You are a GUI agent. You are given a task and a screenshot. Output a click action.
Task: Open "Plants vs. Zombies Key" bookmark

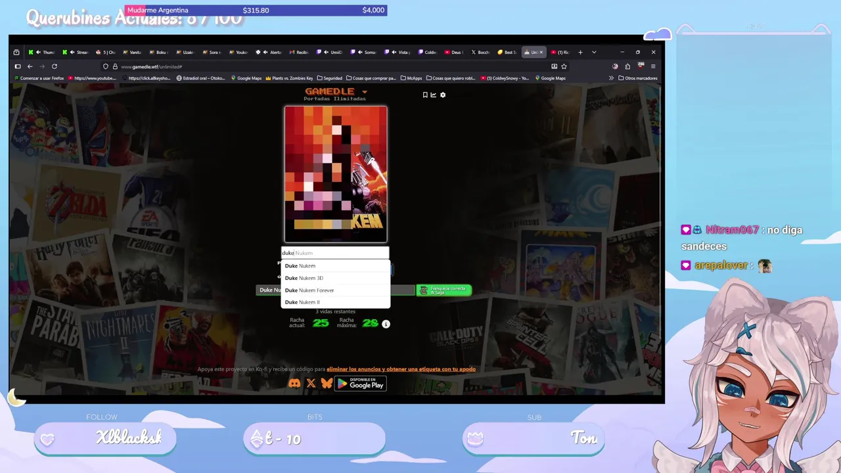tap(288, 78)
